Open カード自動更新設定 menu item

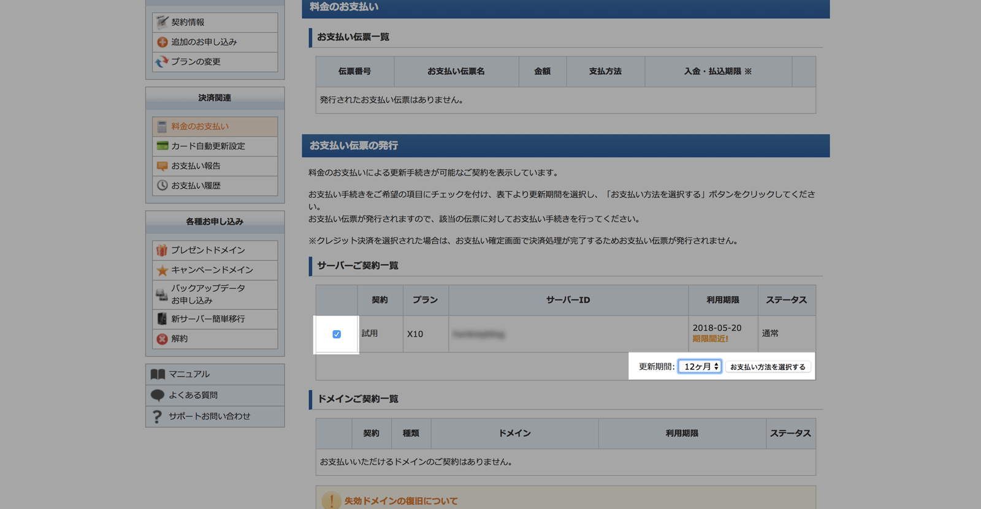click(215, 146)
